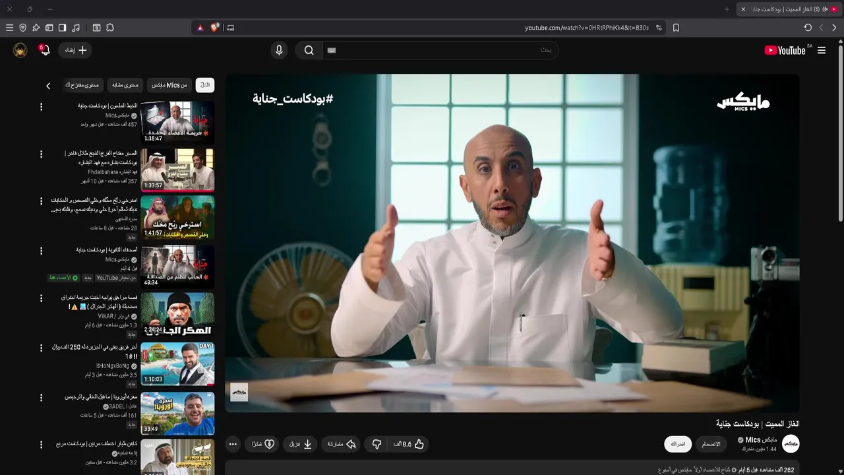The width and height of the screenshot is (844, 475).
Task: Select the 'الكل' filter chip
Action: pos(204,85)
